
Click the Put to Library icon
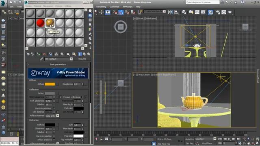point(62,54)
